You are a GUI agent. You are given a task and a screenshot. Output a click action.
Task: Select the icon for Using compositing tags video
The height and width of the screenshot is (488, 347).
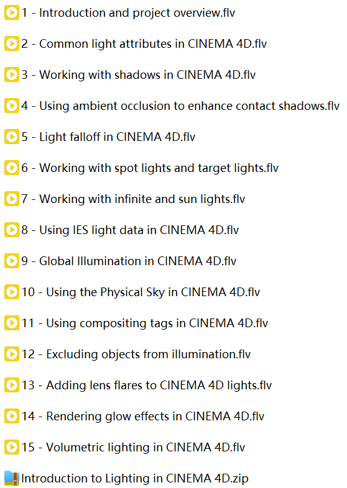[12, 323]
